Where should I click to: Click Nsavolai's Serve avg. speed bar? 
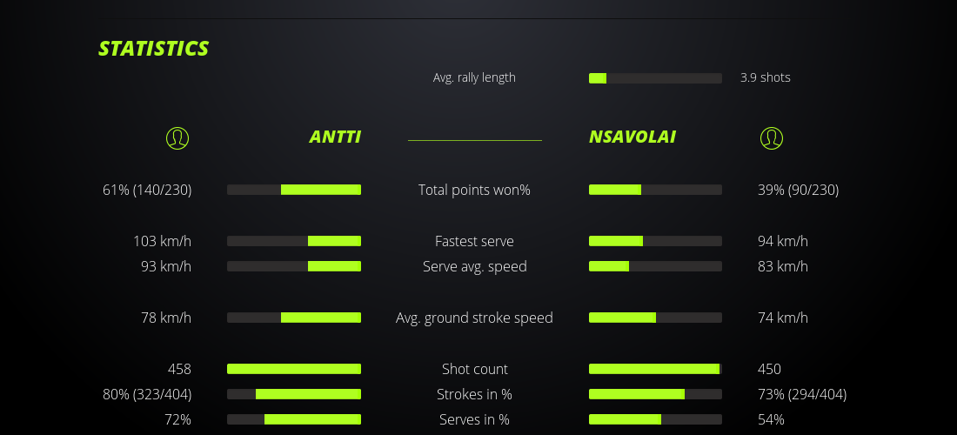point(655,266)
